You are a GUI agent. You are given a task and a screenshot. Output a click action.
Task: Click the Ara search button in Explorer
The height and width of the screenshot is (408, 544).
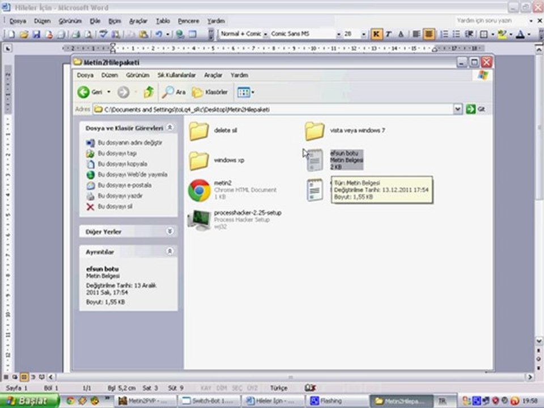point(174,92)
